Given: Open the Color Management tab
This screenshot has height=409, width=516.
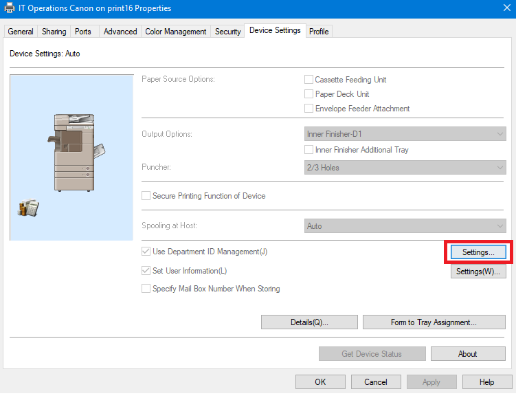Looking at the screenshot, I should pos(176,32).
